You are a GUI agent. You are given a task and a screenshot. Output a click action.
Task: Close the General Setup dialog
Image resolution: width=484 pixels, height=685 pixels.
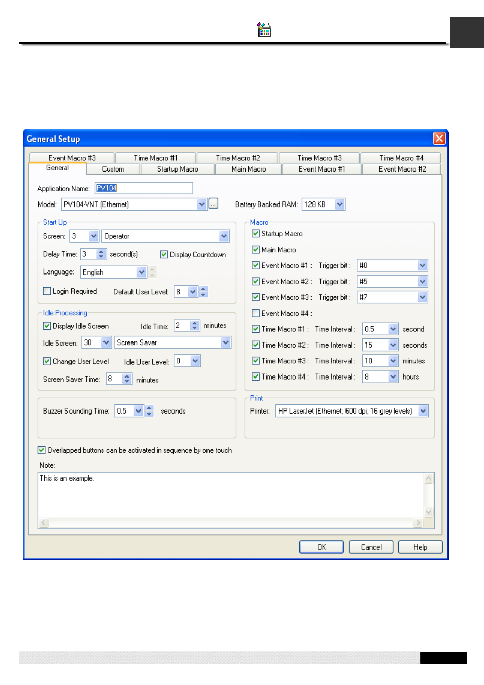point(439,138)
